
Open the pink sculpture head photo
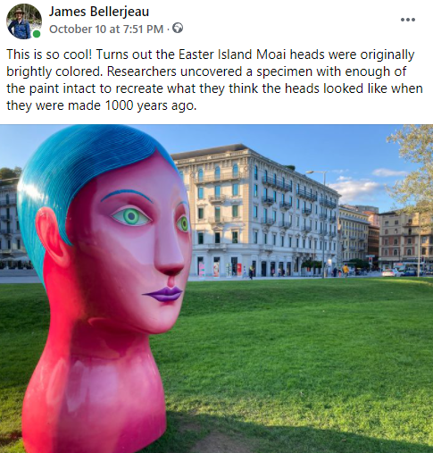216,289
